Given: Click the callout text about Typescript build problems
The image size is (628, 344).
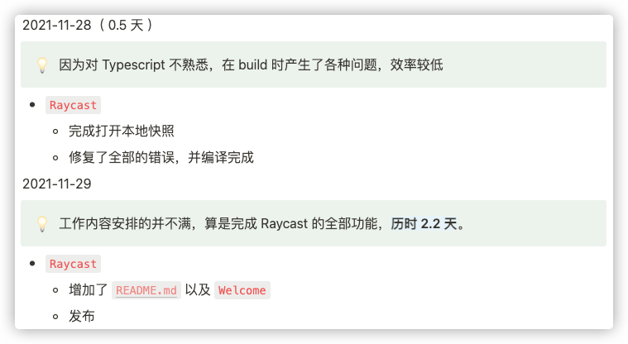Looking at the screenshot, I should coord(251,64).
